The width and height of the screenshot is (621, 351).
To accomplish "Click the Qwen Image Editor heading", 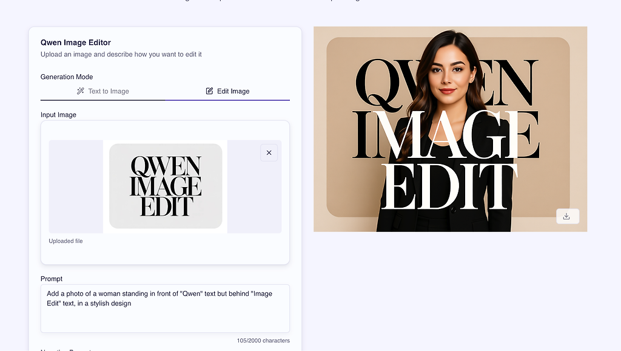I will [76, 43].
